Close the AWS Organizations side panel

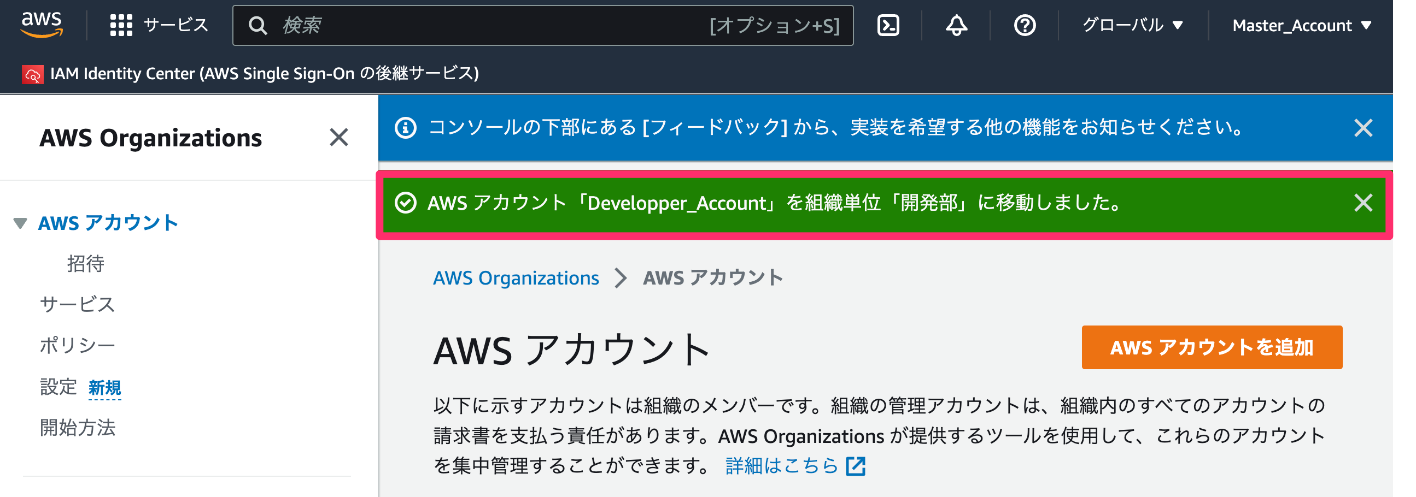pyautogui.click(x=338, y=137)
